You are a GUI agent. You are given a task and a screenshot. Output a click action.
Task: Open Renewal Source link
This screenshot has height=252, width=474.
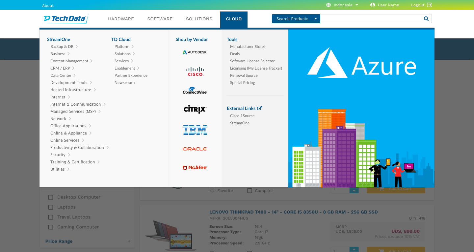244,75
